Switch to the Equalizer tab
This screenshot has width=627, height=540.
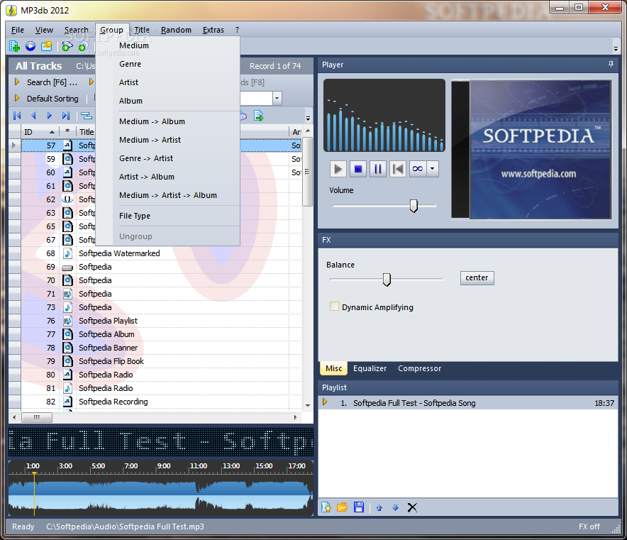tap(370, 368)
